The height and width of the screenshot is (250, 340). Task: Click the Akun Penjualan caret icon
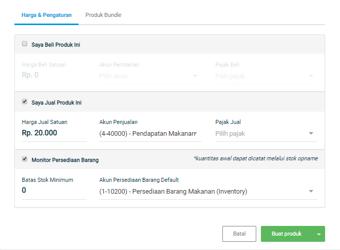195,133
